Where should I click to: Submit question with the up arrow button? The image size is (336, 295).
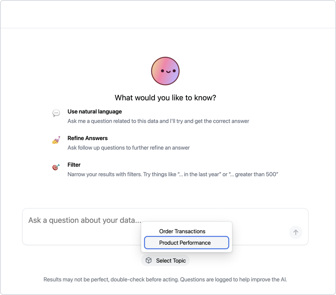(x=296, y=232)
